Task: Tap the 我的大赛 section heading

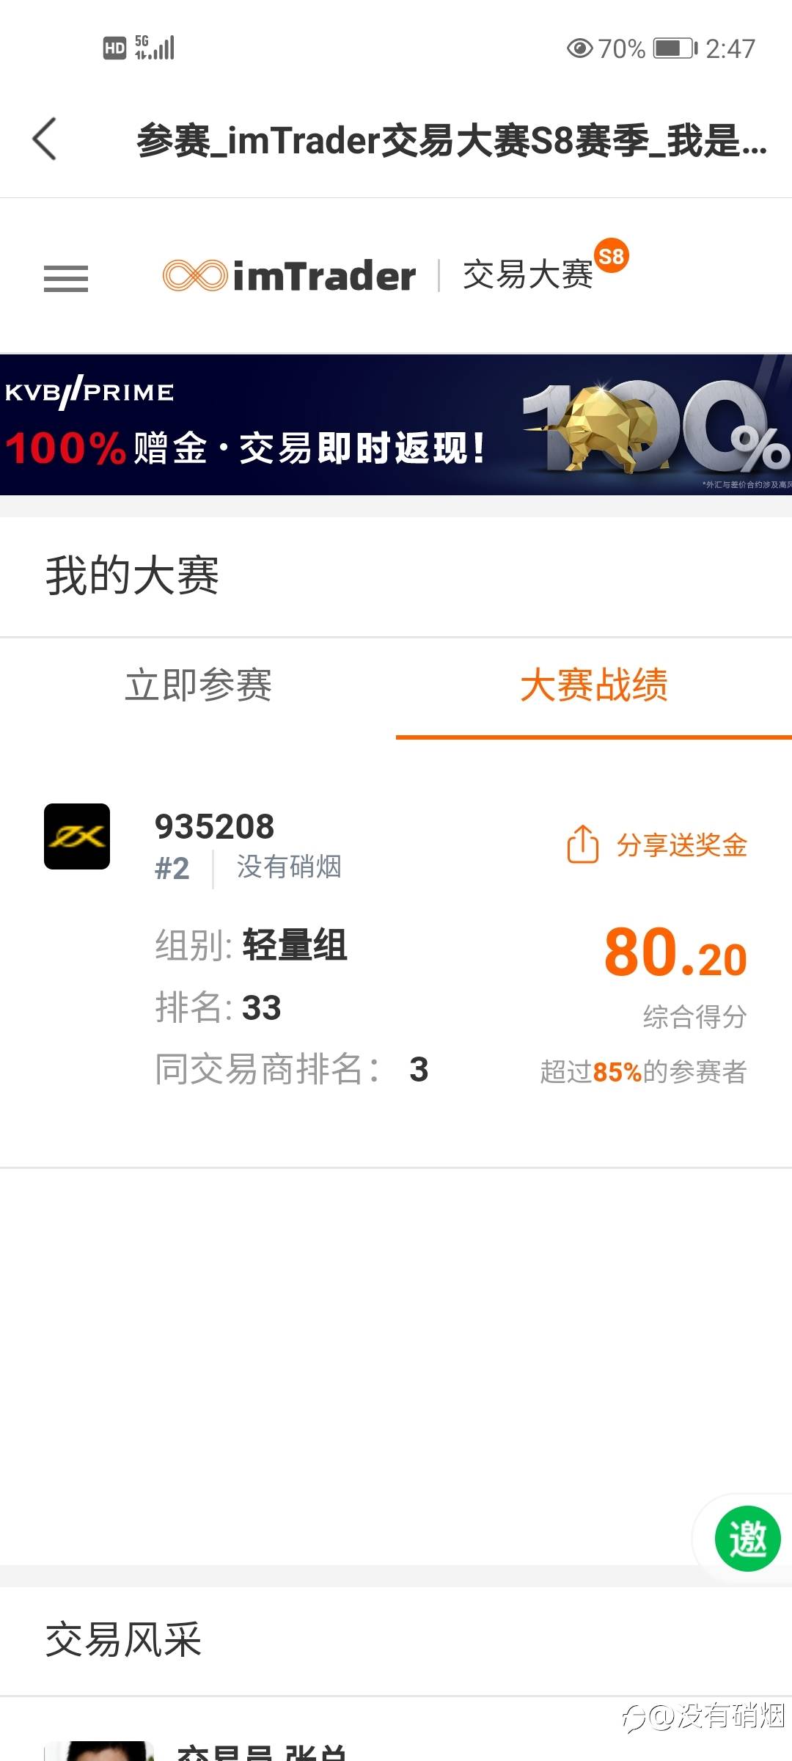Action: (132, 575)
